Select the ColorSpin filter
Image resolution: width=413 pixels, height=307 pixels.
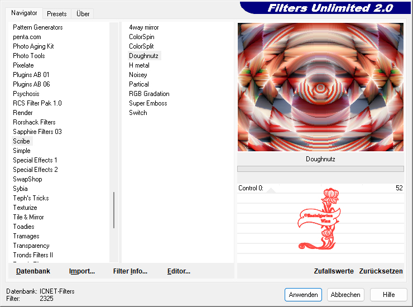point(141,37)
